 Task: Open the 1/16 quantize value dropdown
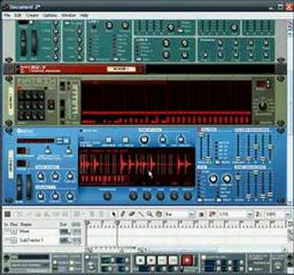tap(250, 215)
